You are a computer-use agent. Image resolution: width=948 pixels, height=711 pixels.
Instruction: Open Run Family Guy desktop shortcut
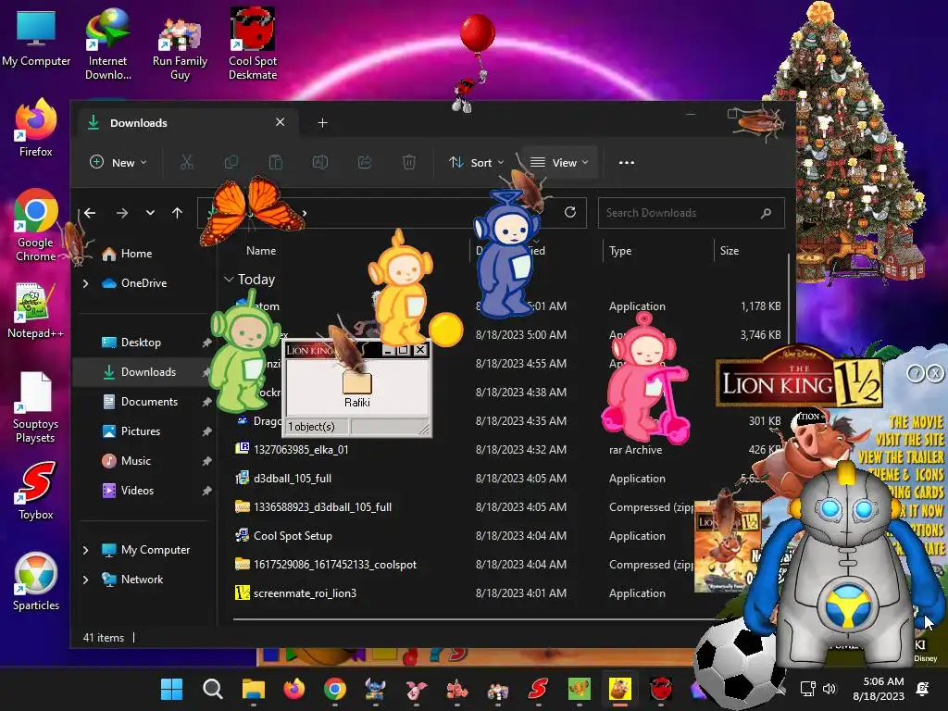tap(180, 48)
